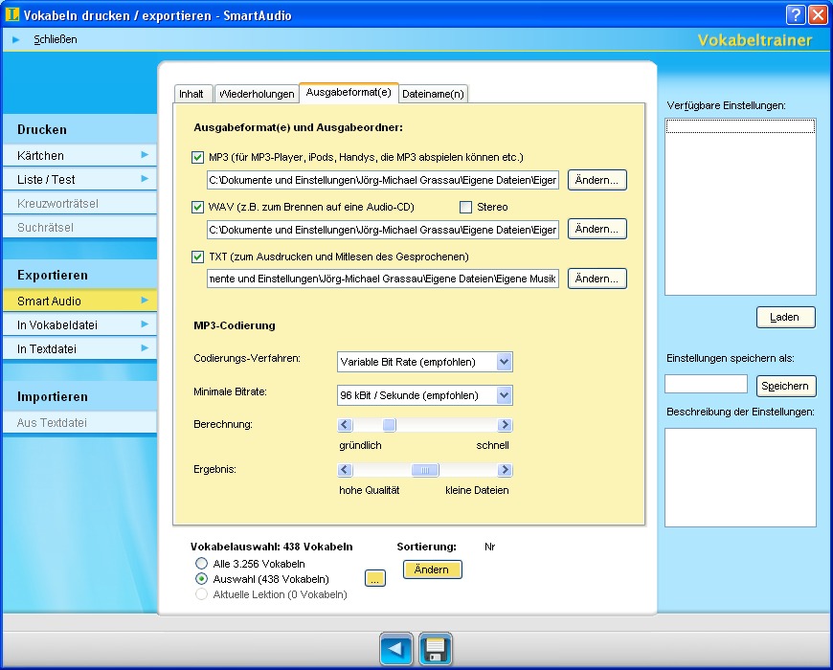Open the help question mark icon
Viewport: 833px width, 670px height.
click(x=796, y=14)
